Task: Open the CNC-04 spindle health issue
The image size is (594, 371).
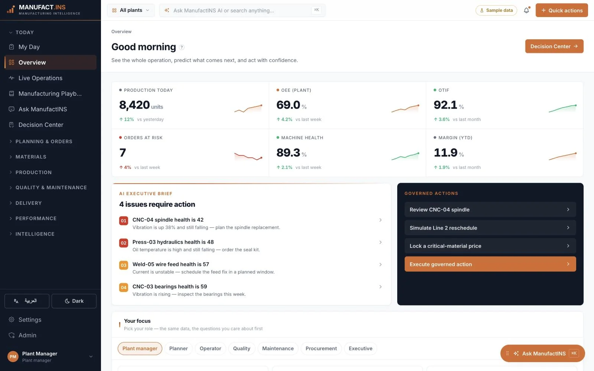Action: [x=251, y=223]
